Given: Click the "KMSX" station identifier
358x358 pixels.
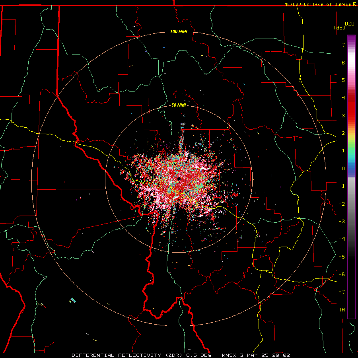Looking at the screenshot, I should tap(229, 355).
